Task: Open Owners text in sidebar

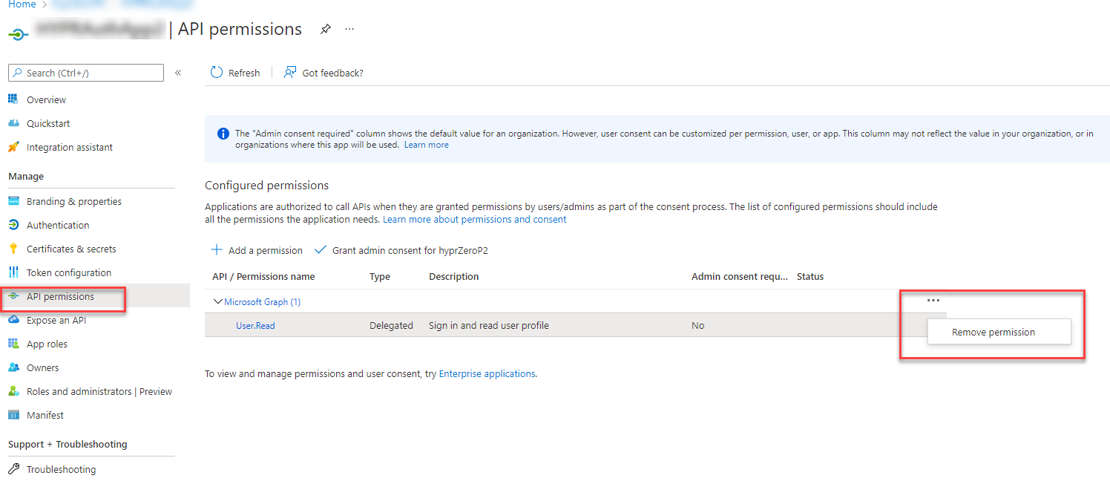Action: (43, 367)
